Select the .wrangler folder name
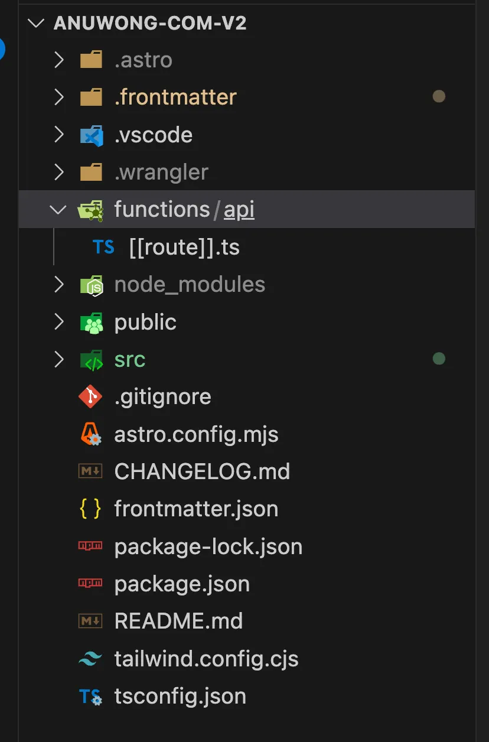The width and height of the screenshot is (489, 742). [x=161, y=173]
